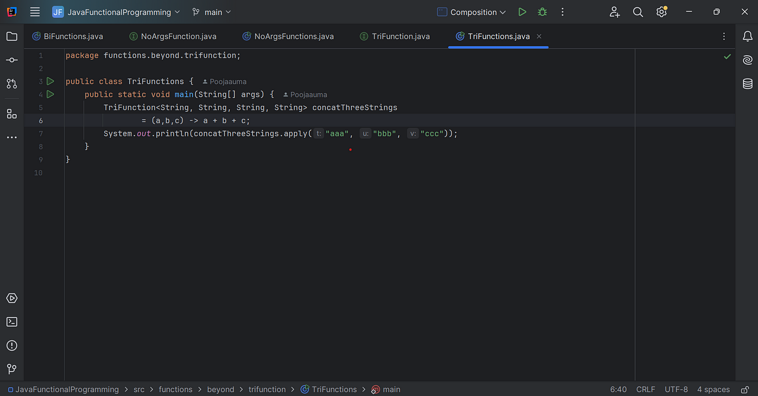Click the trifunction breadcrumb
Image resolution: width=758 pixels, height=396 pixels.
tap(267, 389)
